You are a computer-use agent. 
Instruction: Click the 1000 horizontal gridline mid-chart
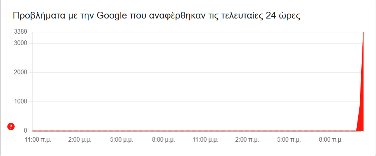[189, 102]
